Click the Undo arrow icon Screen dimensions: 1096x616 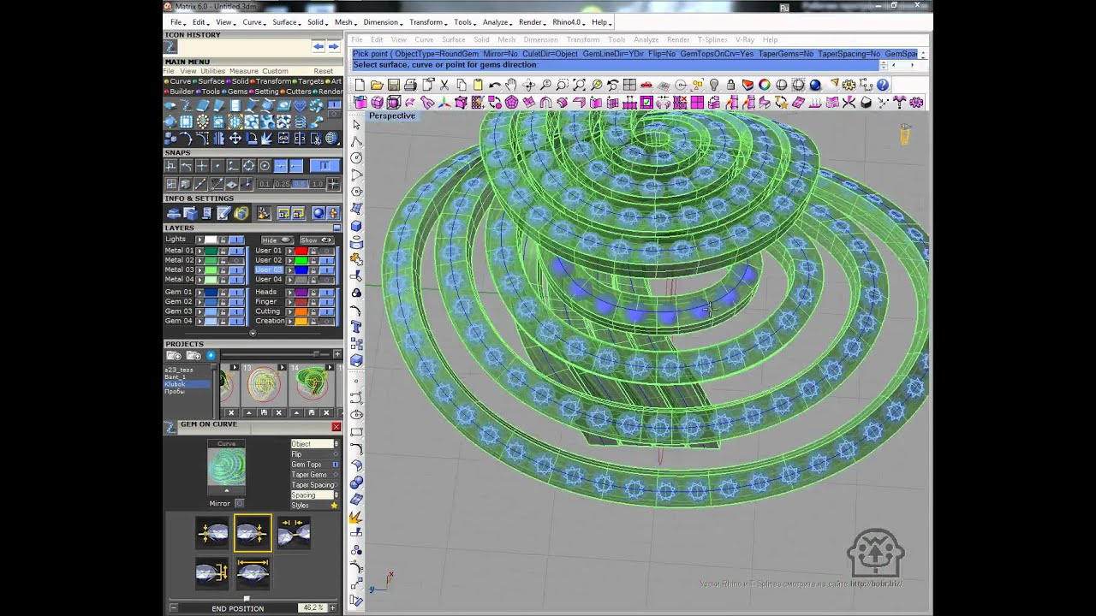click(x=495, y=85)
